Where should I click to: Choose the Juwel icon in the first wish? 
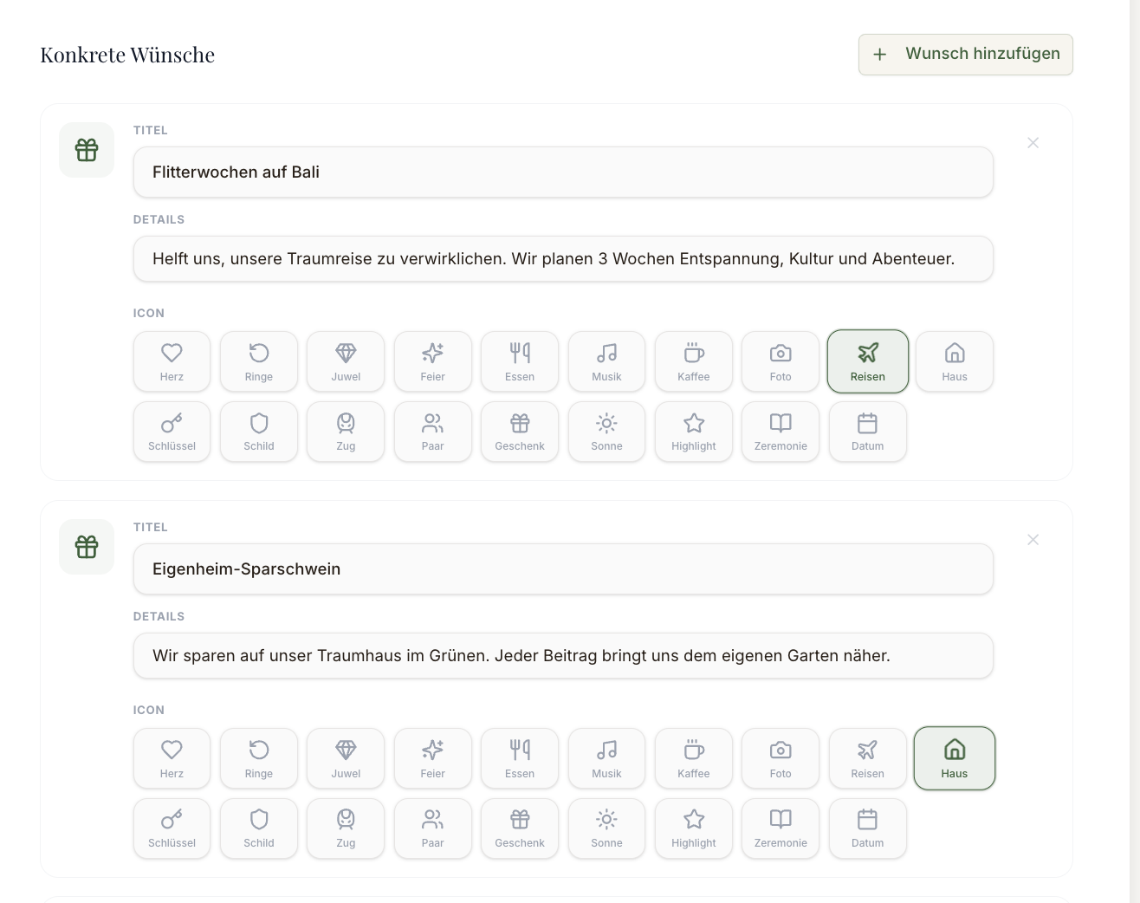coord(346,361)
